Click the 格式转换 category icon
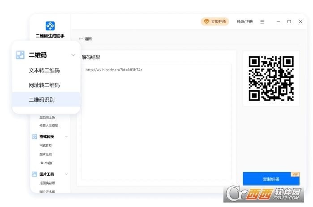This screenshot has width=313, height=207. (34, 136)
